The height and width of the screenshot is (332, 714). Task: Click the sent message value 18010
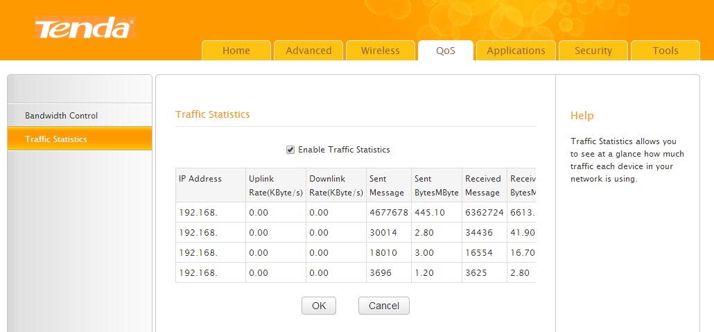383,253
